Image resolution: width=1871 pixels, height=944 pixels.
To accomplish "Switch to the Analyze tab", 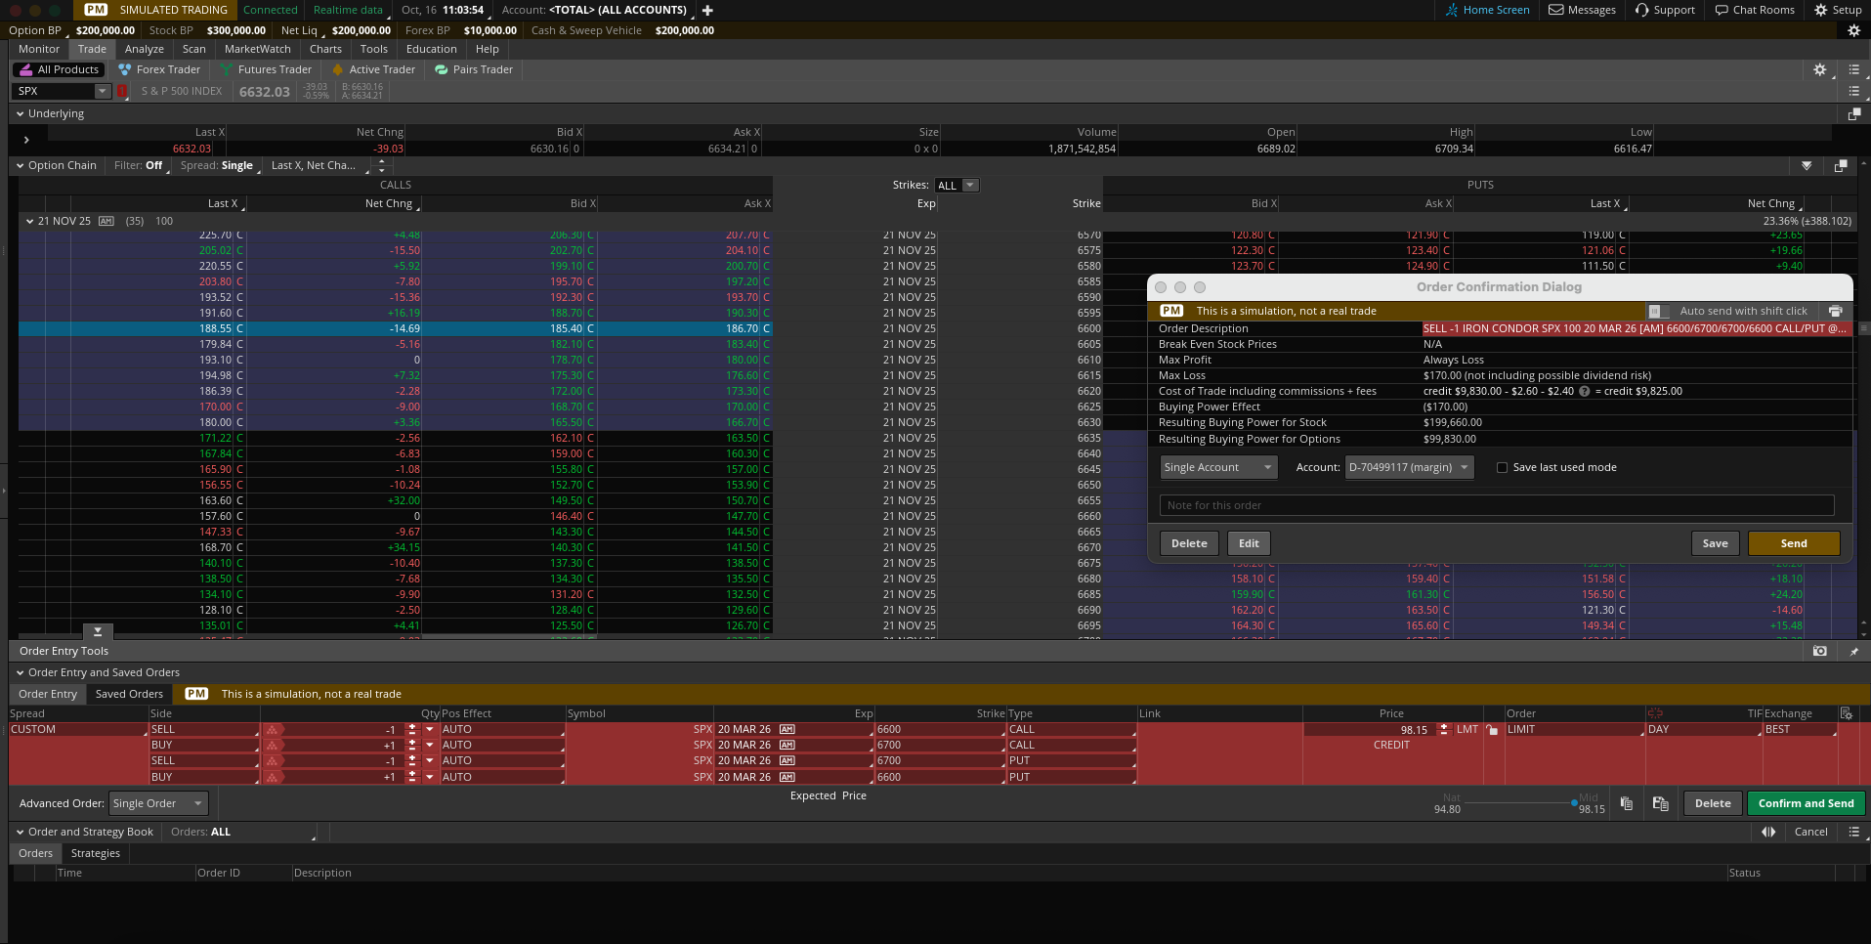I will point(144,49).
